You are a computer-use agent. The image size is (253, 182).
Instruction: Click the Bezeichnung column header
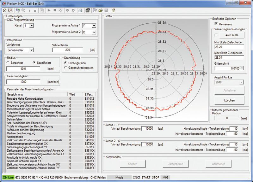[x=37, y=94]
